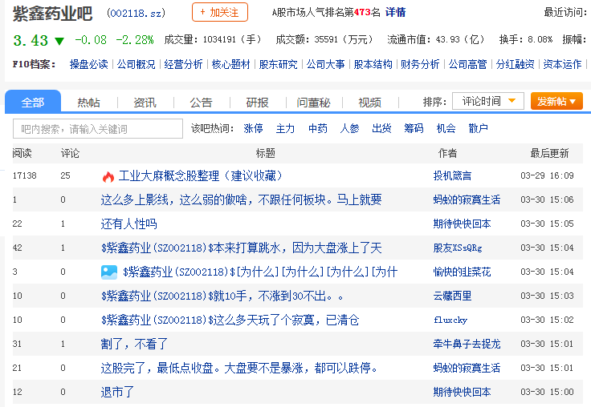Focus the 吧内搜索 keyword search field
Image resolution: width=591 pixels, height=407 pixels.
click(98, 129)
